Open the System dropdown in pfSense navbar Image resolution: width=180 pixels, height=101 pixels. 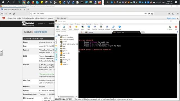pyautogui.click(x=41, y=24)
